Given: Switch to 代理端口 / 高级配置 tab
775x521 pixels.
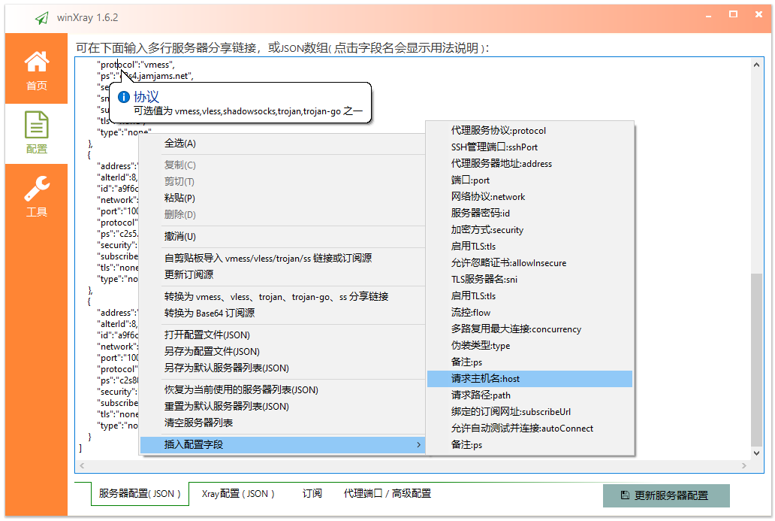Looking at the screenshot, I should click(387, 494).
